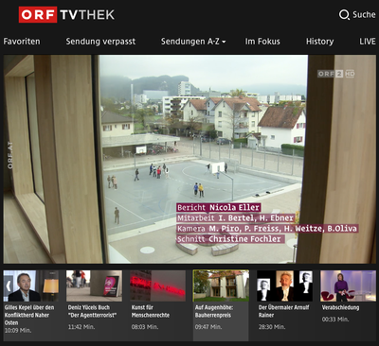
Task: Select Auf Augenhöhe: Bauherrenpreis thumbnail
Action: pos(221,285)
